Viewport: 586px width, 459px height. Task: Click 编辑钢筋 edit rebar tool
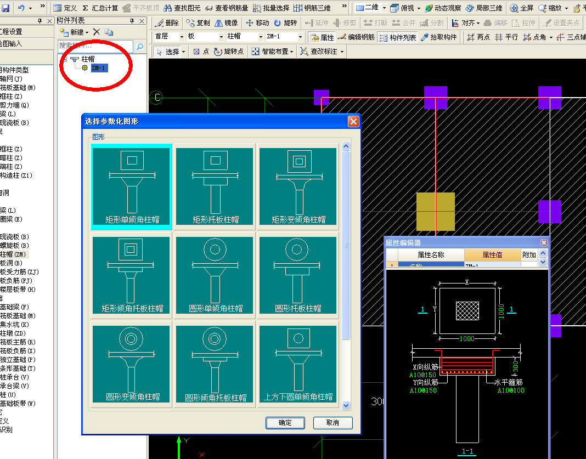[x=356, y=37]
